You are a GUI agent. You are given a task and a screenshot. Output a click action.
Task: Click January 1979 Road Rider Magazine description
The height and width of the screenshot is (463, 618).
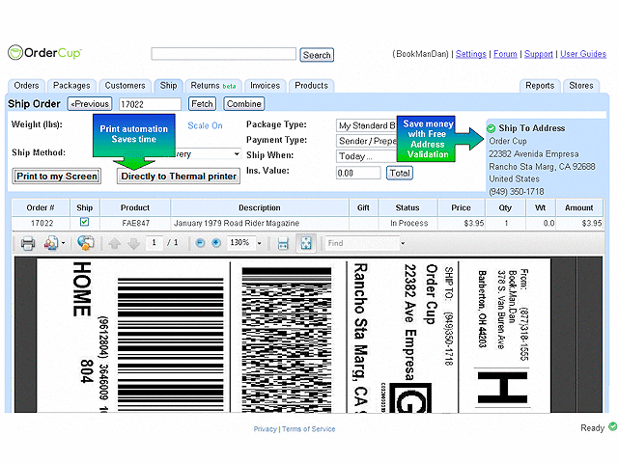(x=237, y=223)
